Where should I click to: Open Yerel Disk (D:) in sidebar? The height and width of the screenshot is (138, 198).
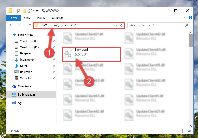pyautogui.click(x=29, y=47)
